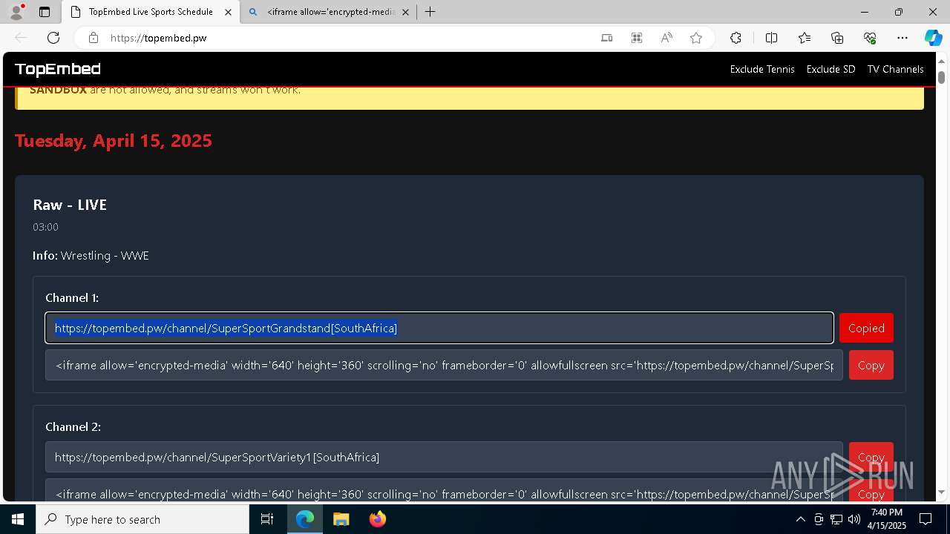Click the Raw - LIVE event title

tap(70, 205)
